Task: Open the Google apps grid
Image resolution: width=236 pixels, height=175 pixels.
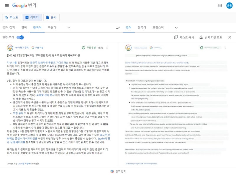Action: tap(220, 6)
